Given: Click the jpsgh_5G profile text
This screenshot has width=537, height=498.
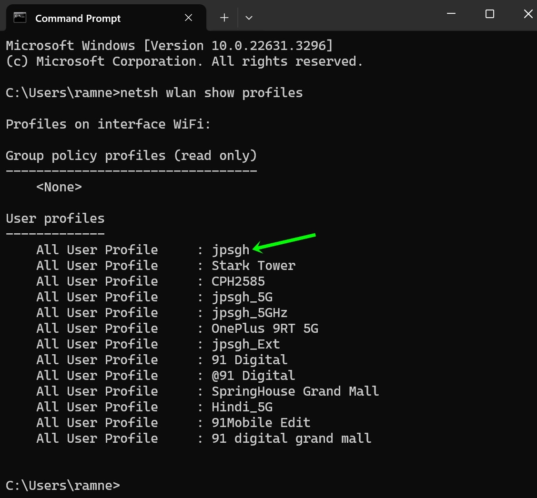Looking at the screenshot, I should click(242, 297).
